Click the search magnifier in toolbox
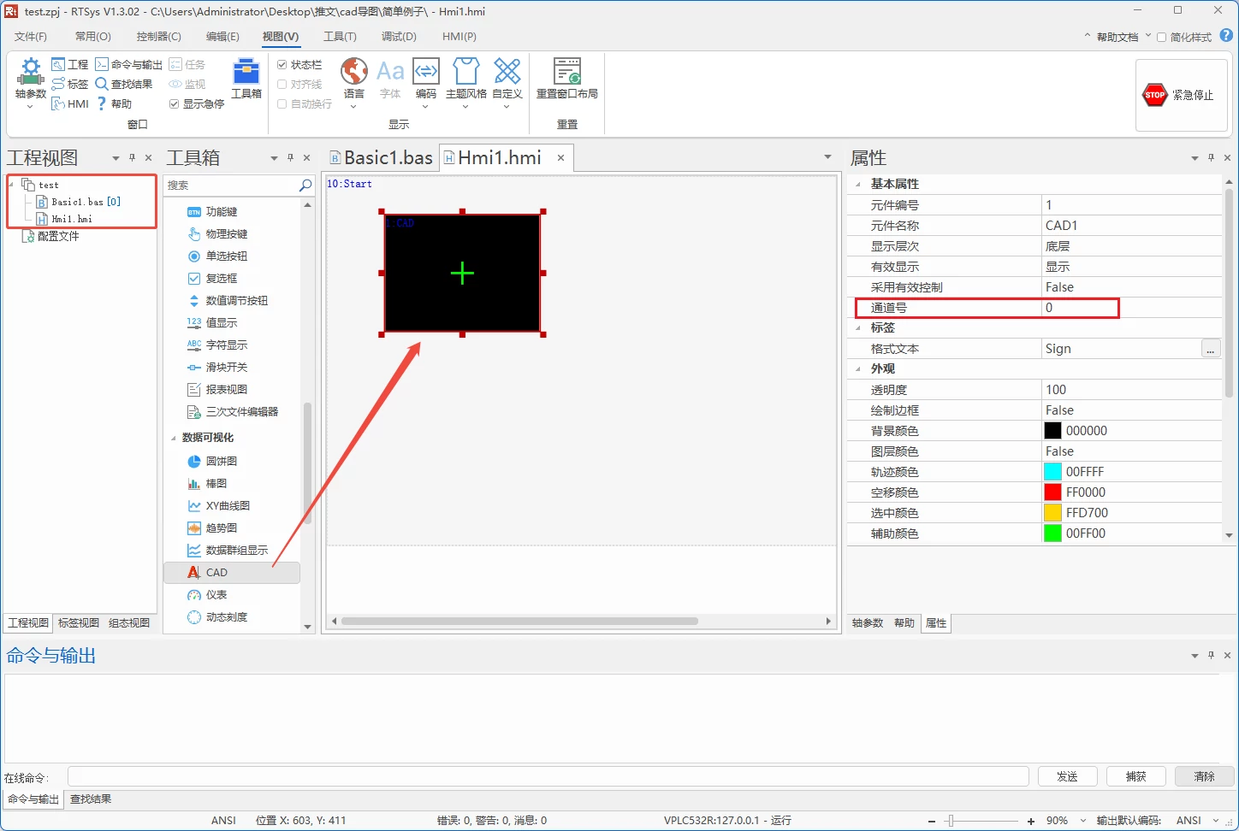The width and height of the screenshot is (1239, 831). 305,185
